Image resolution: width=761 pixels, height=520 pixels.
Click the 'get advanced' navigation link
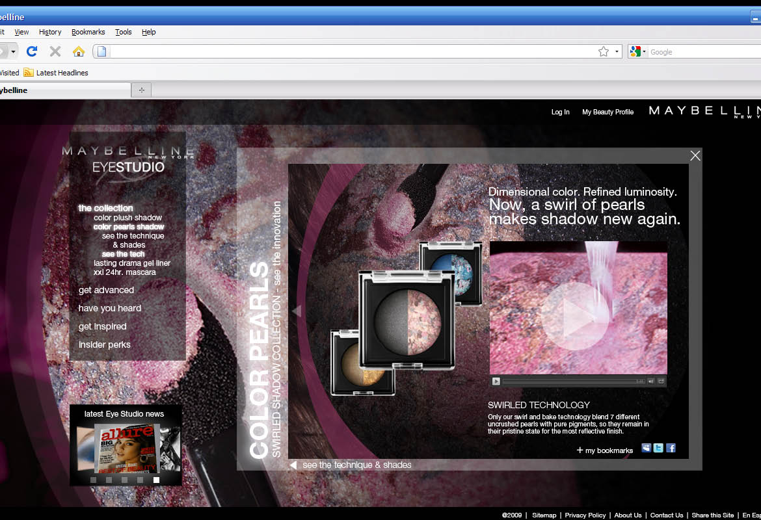106,290
